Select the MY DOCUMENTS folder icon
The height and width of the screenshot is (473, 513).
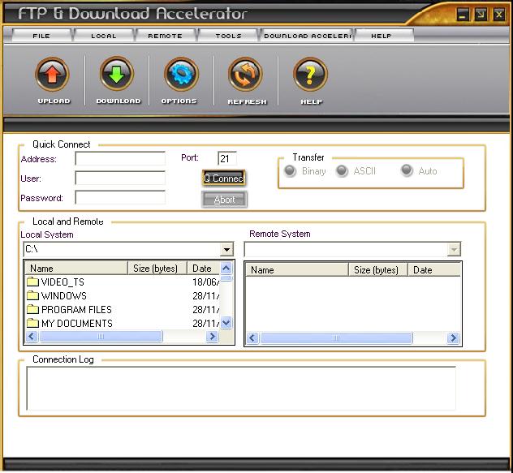coord(32,323)
